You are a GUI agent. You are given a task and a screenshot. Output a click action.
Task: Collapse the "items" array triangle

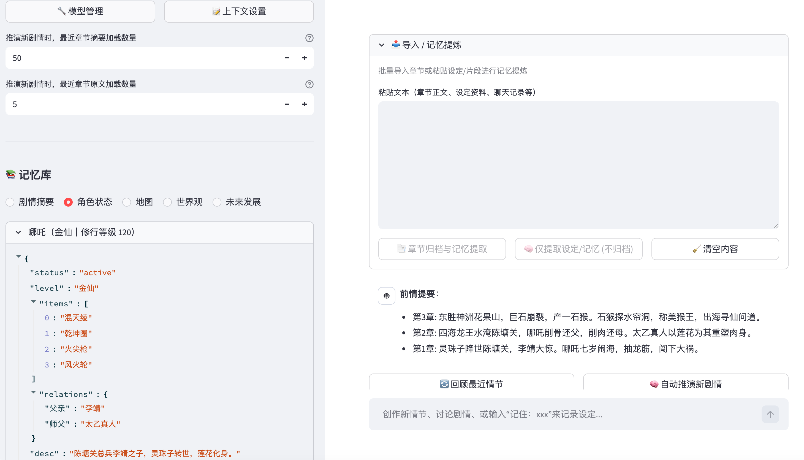[34, 301]
